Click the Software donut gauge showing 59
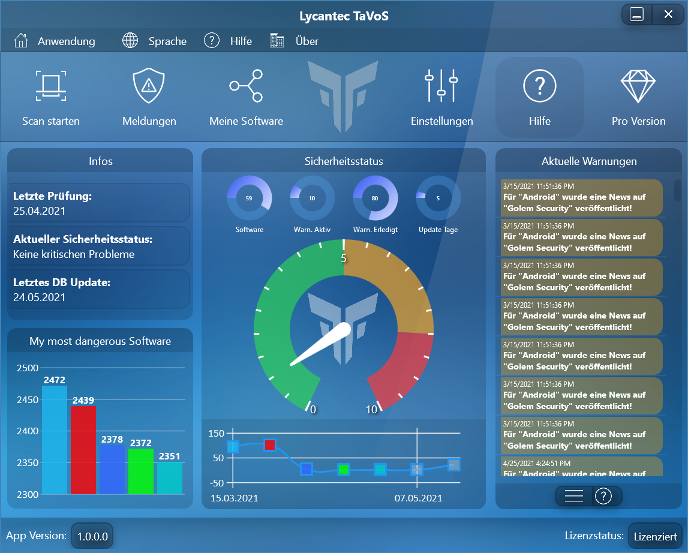Viewport: 688px width, 553px height. click(249, 198)
